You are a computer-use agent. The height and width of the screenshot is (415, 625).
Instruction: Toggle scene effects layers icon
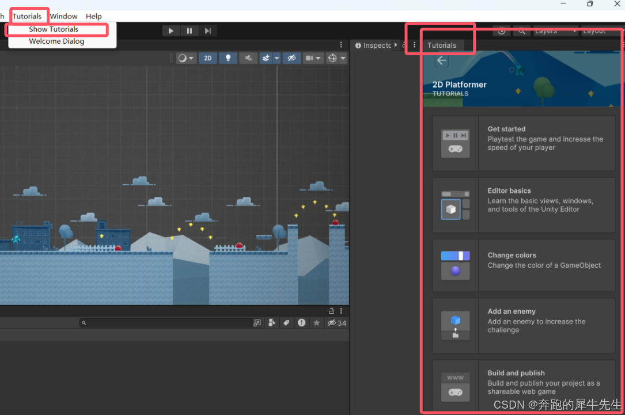tap(266, 58)
